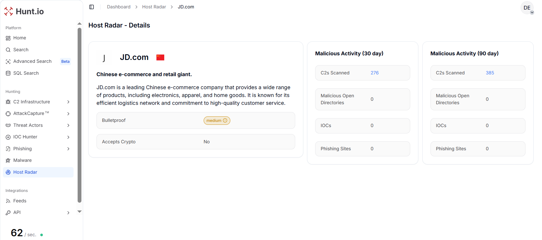Click the medium Bulletproof badge
The width and height of the screenshot is (542, 240).
[217, 121]
